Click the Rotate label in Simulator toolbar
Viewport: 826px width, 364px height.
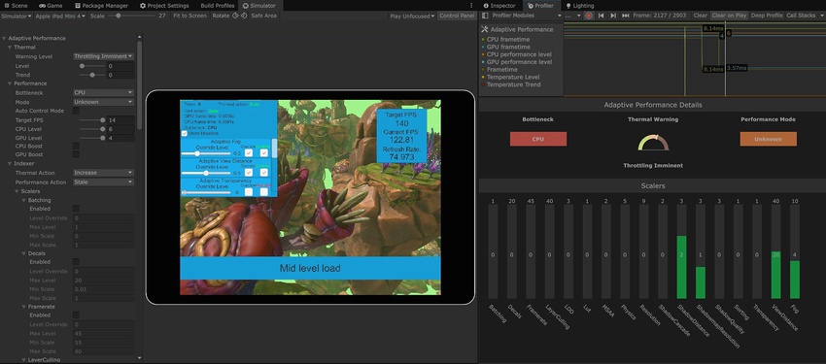(221, 16)
